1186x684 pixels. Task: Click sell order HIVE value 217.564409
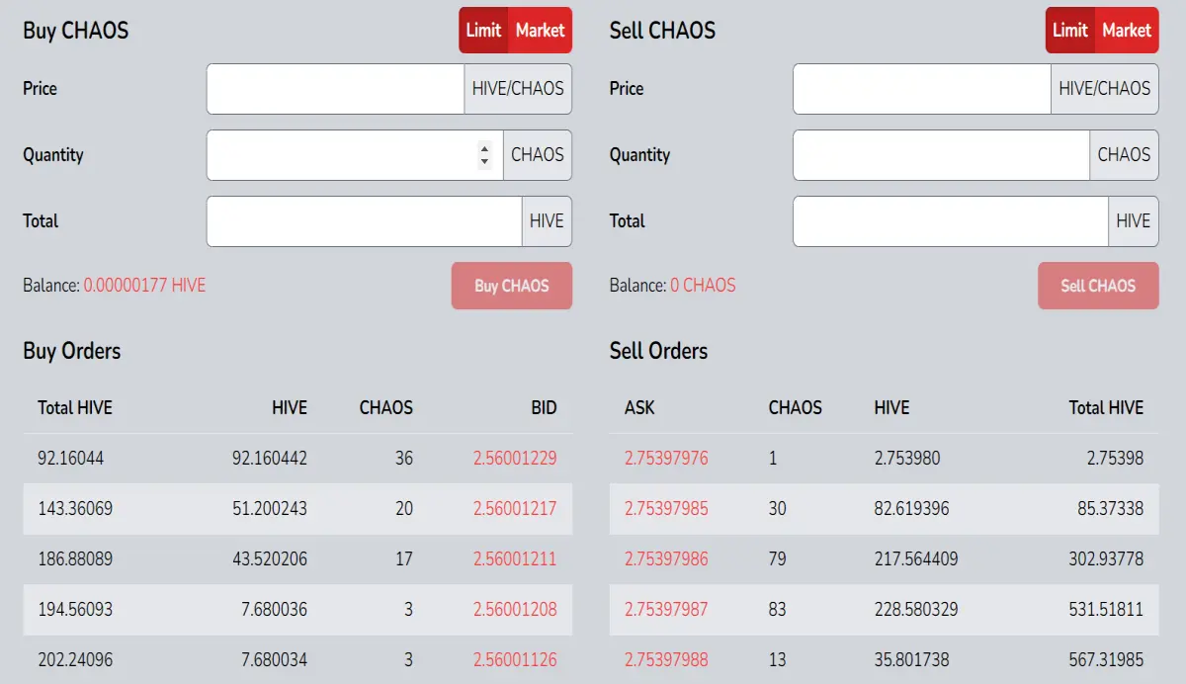click(x=916, y=559)
